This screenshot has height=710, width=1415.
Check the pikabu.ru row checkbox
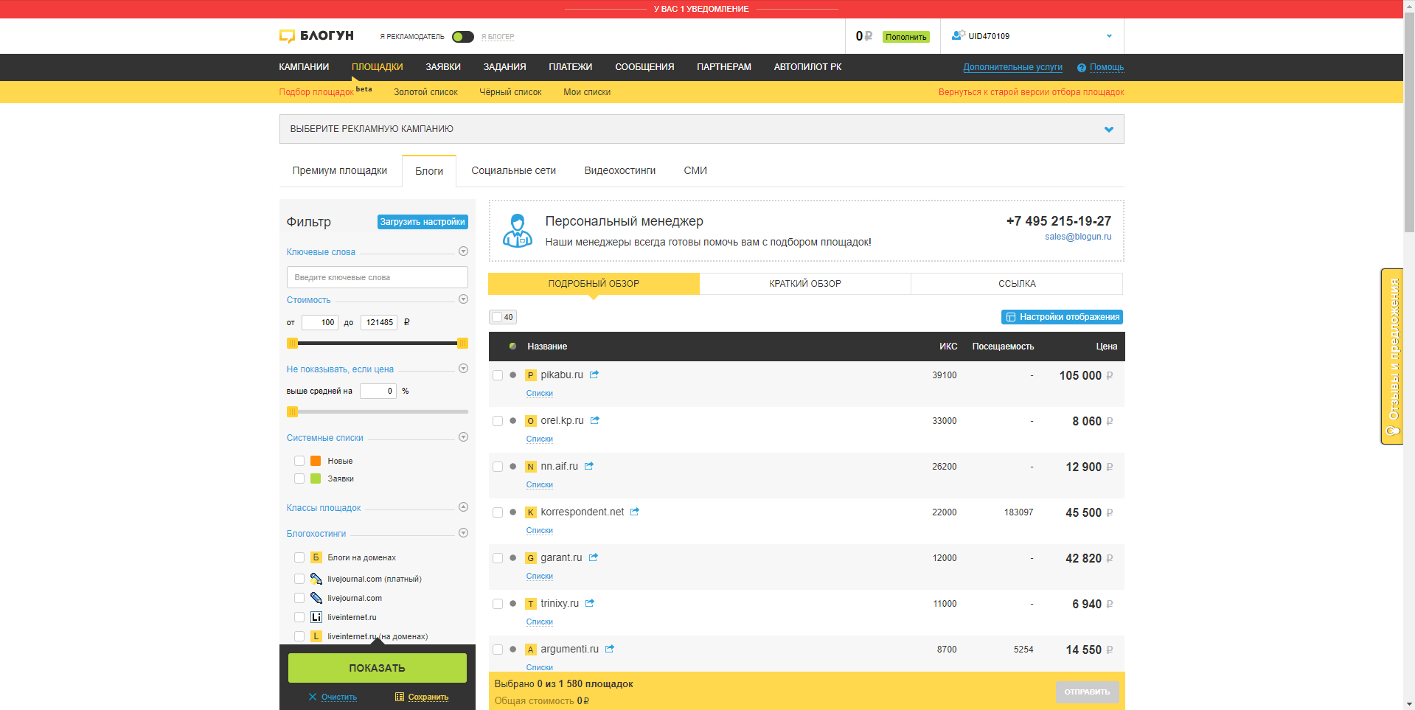(498, 375)
